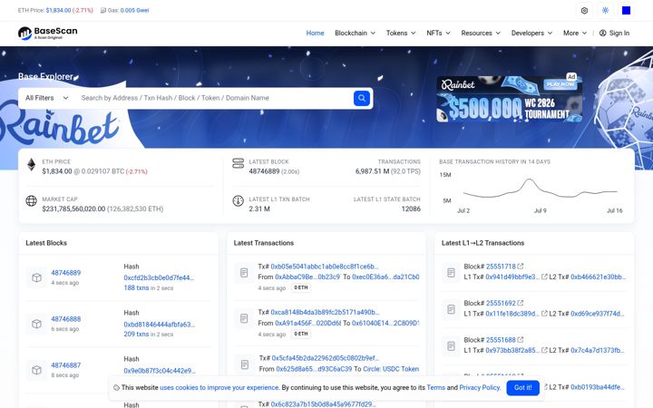The height and width of the screenshot is (408, 653).
Task: Open external link after L1 Tx 0x11fe18dc389d
Action: pos(544,314)
